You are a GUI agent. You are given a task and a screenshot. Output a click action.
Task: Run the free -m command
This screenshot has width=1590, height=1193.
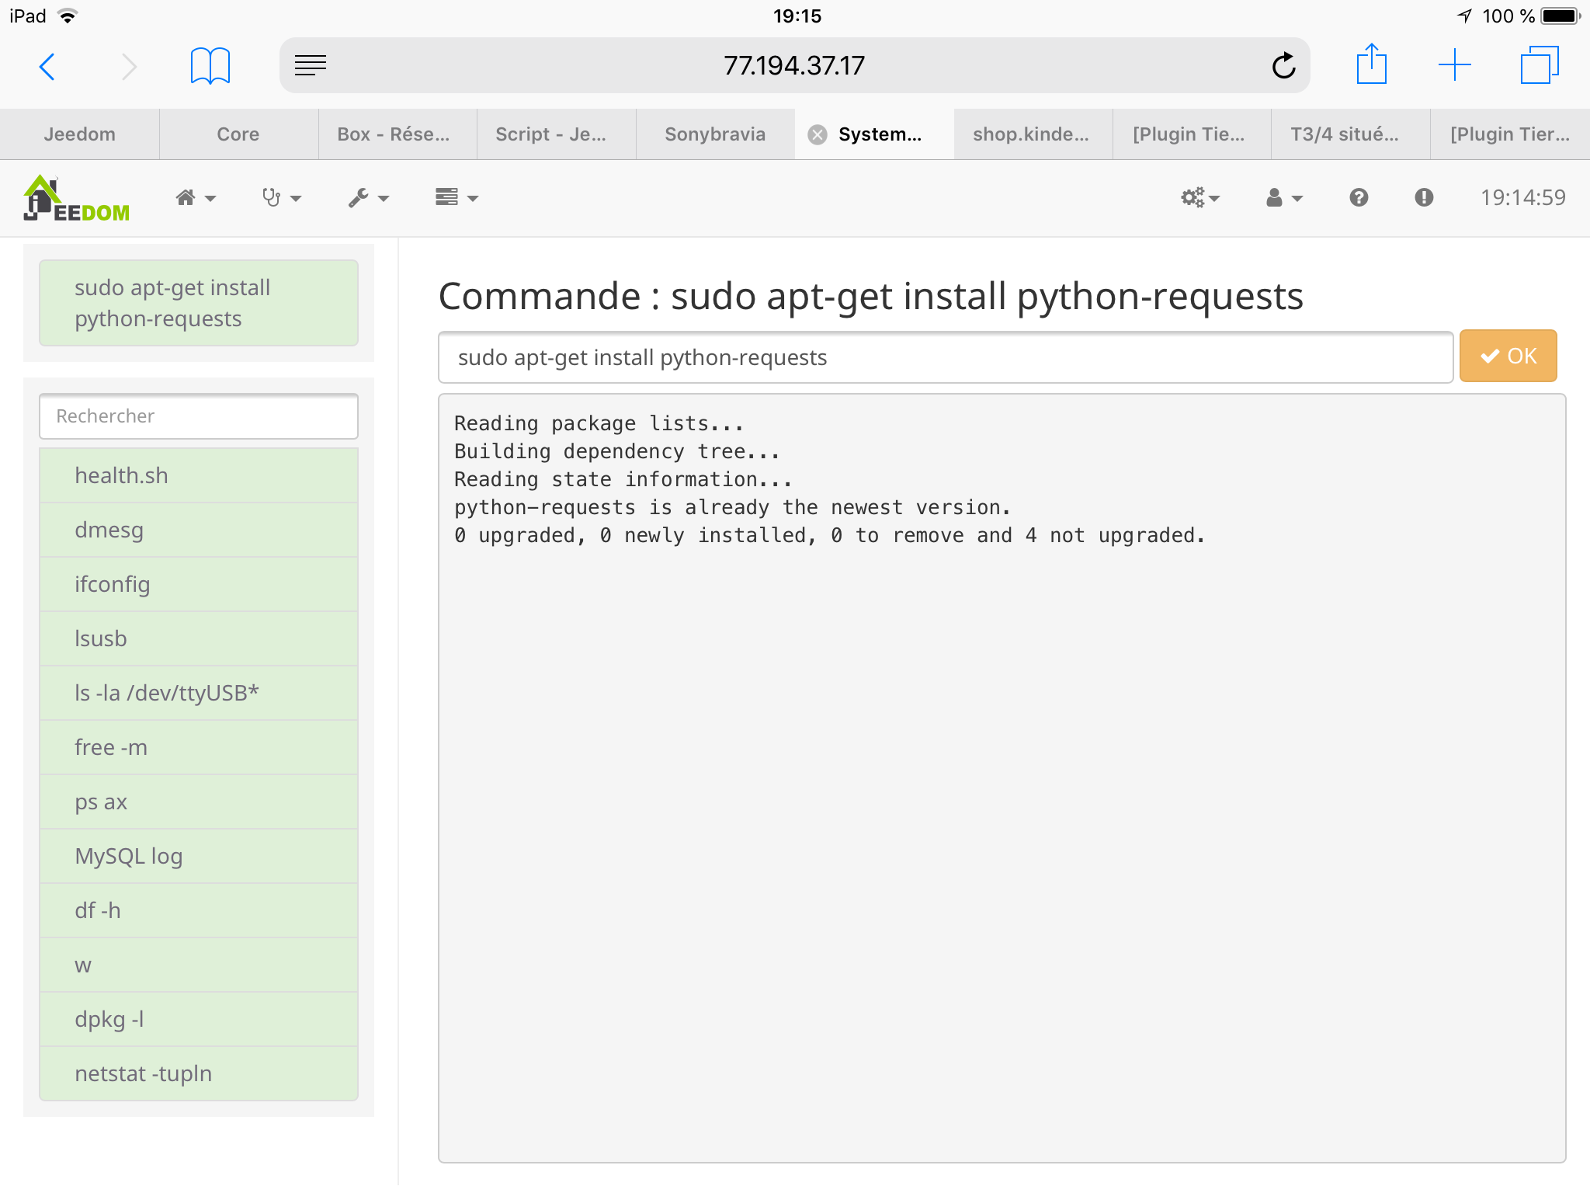pos(199,747)
